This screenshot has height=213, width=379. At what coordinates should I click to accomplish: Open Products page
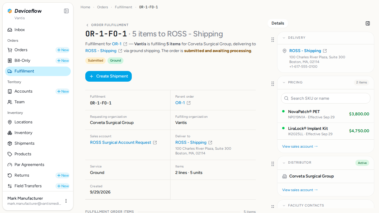click(x=38, y=154)
